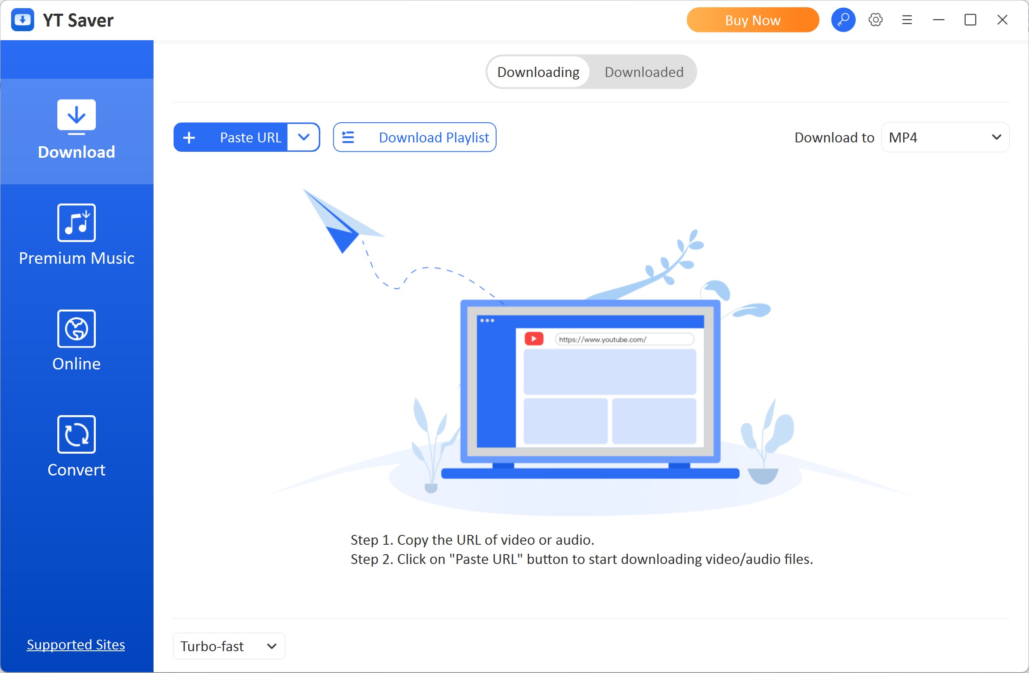Open the Online browser section
This screenshot has width=1029, height=673.
coord(77,341)
